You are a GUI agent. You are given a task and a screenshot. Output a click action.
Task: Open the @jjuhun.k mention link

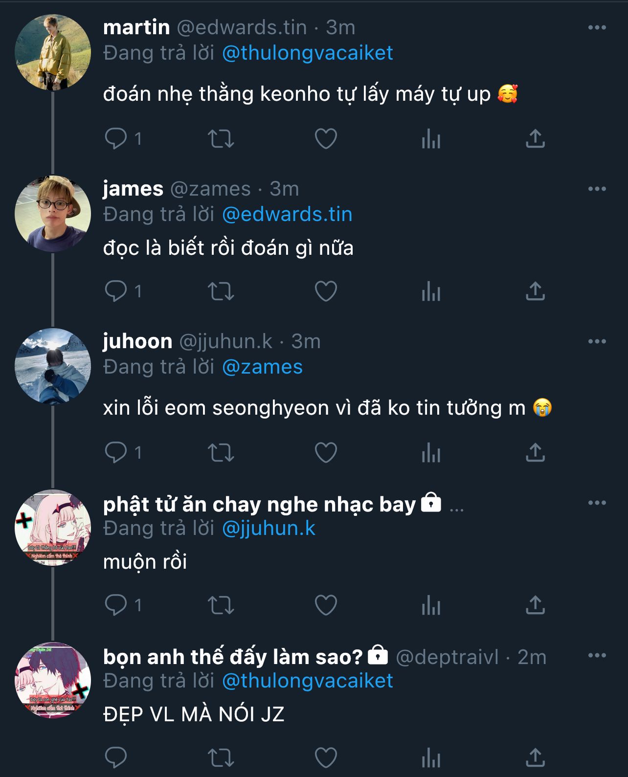[269, 528]
